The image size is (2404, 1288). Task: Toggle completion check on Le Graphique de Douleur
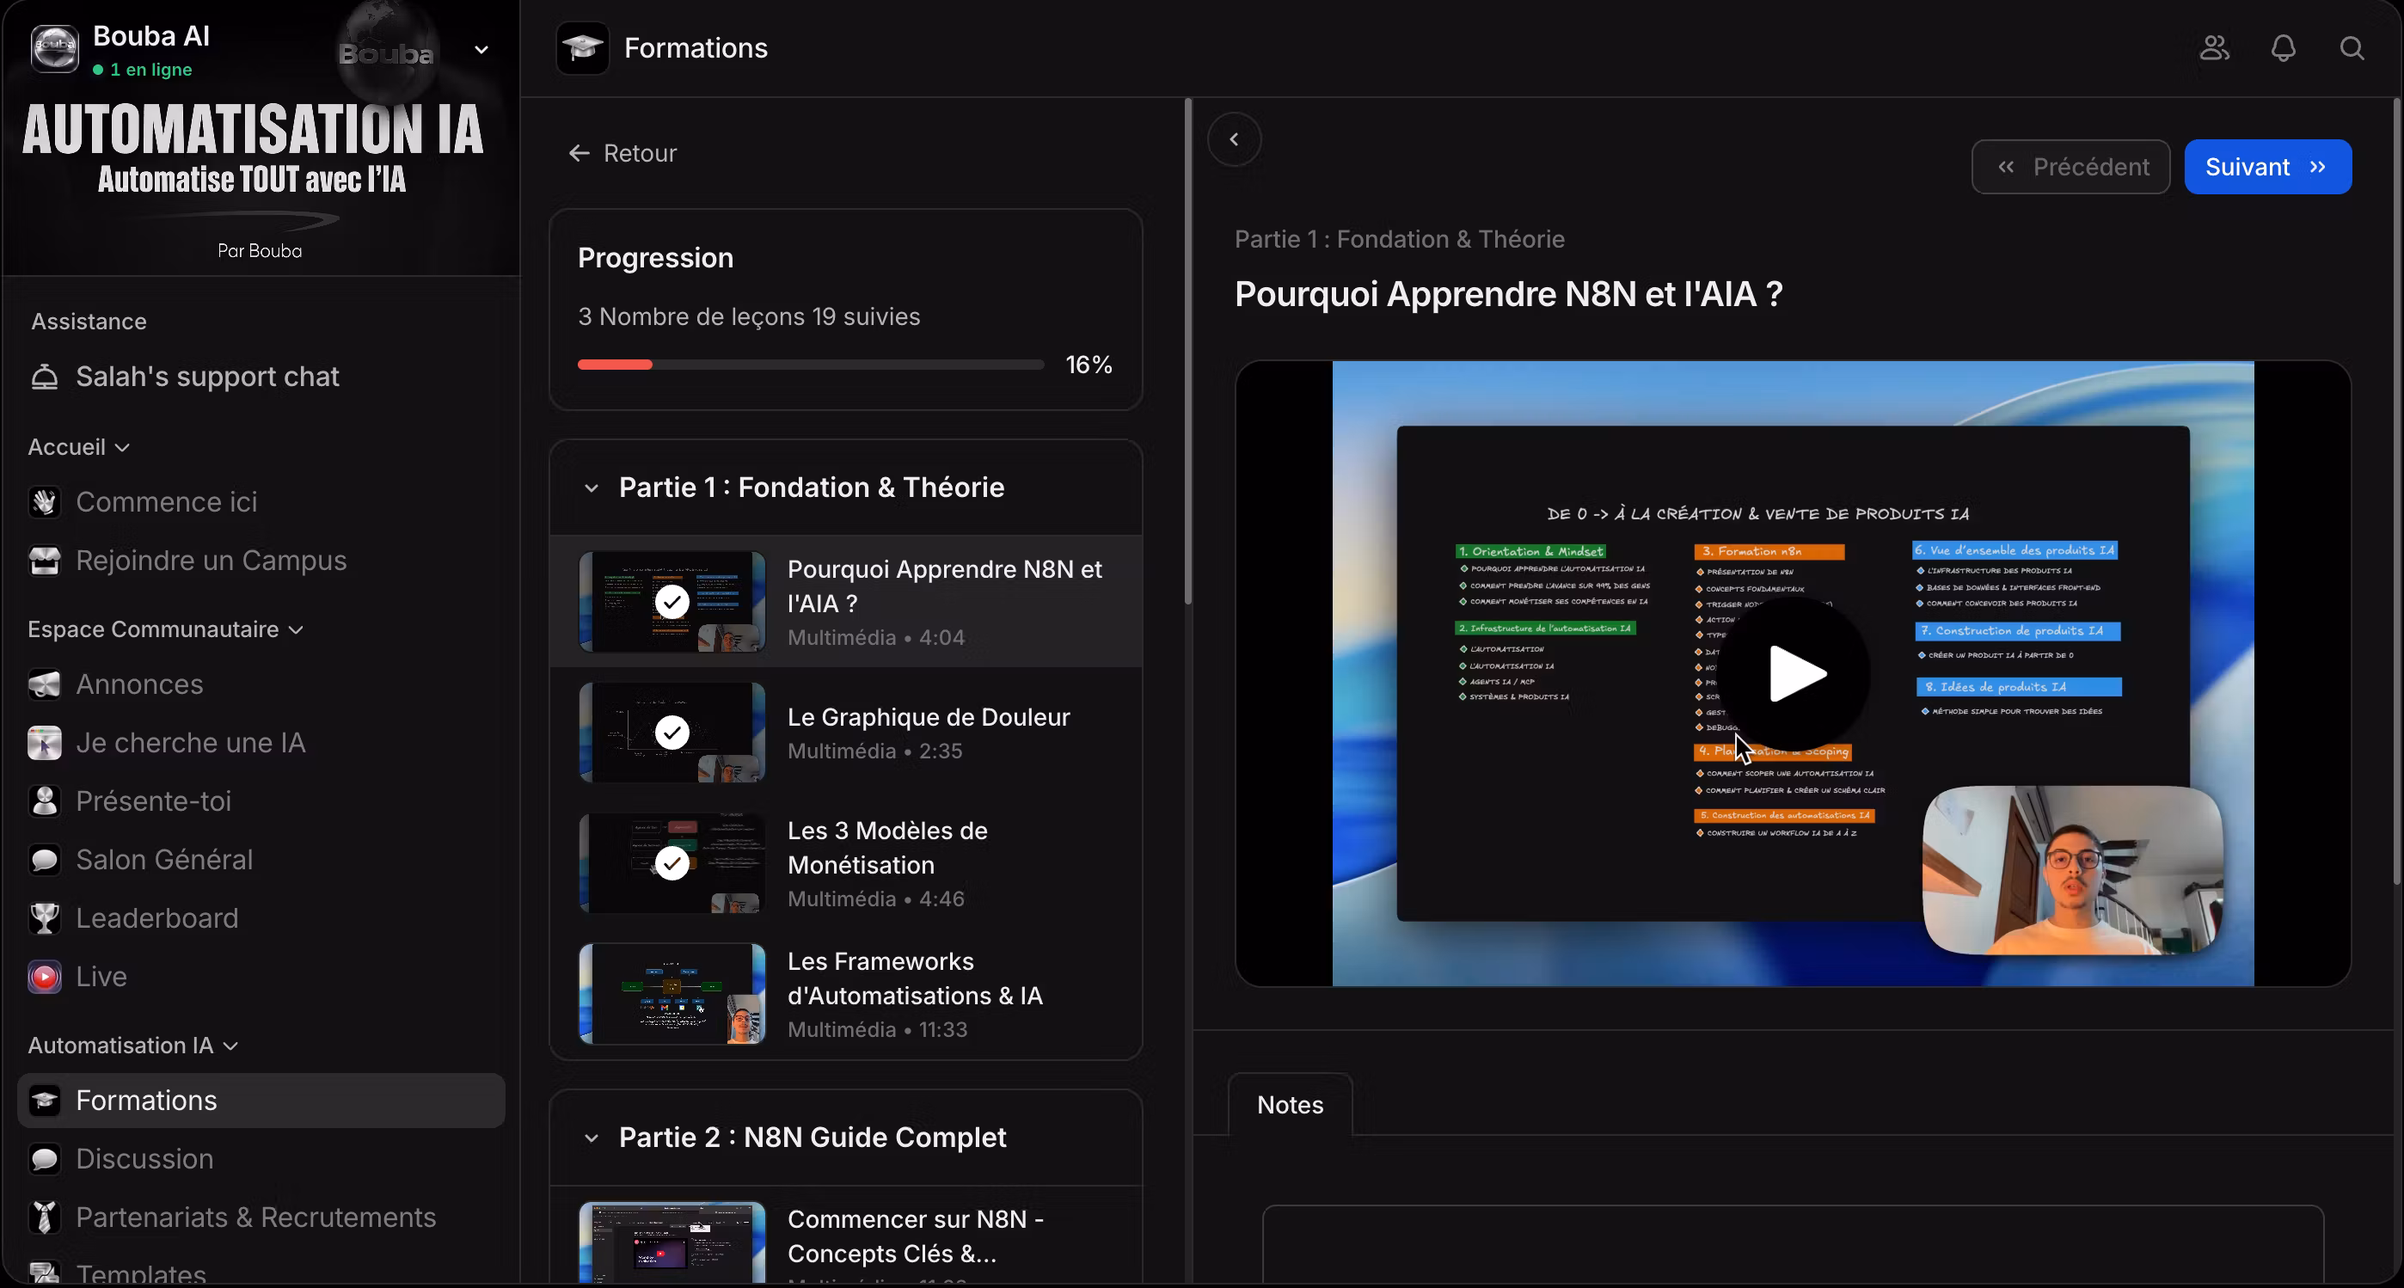(x=672, y=733)
